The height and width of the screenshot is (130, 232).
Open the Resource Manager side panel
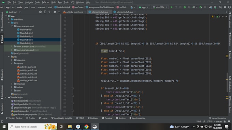point(2,21)
